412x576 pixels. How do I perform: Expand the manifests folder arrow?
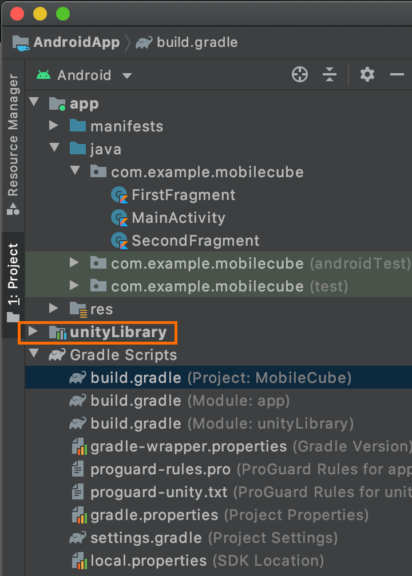click(x=54, y=126)
